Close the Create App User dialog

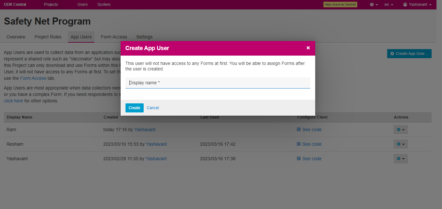coord(308,48)
